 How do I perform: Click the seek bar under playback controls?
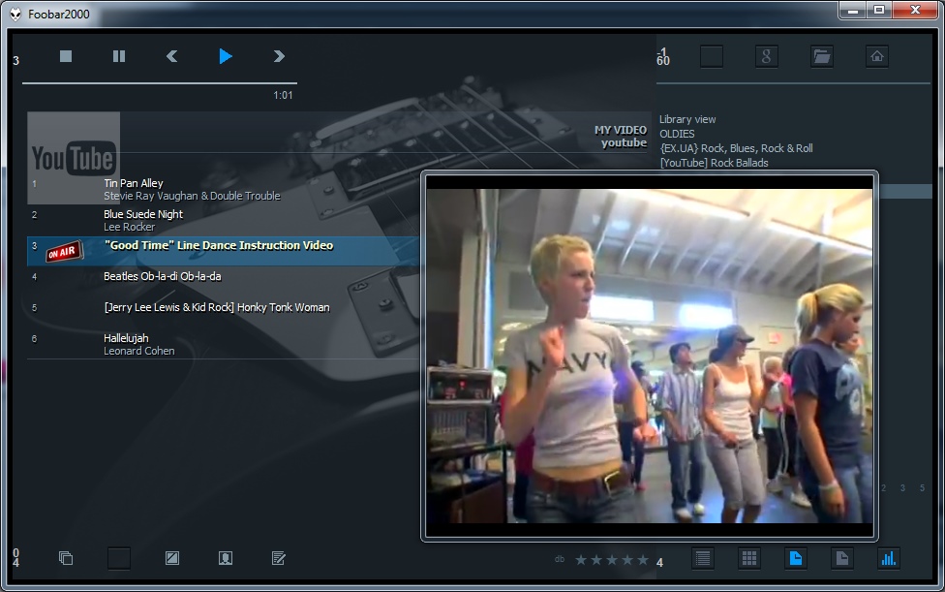point(159,83)
